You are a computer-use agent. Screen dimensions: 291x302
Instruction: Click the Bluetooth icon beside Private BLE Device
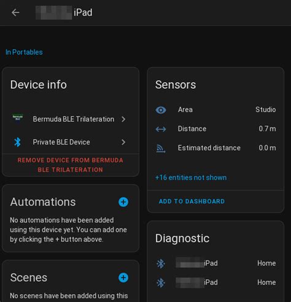pos(18,142)
